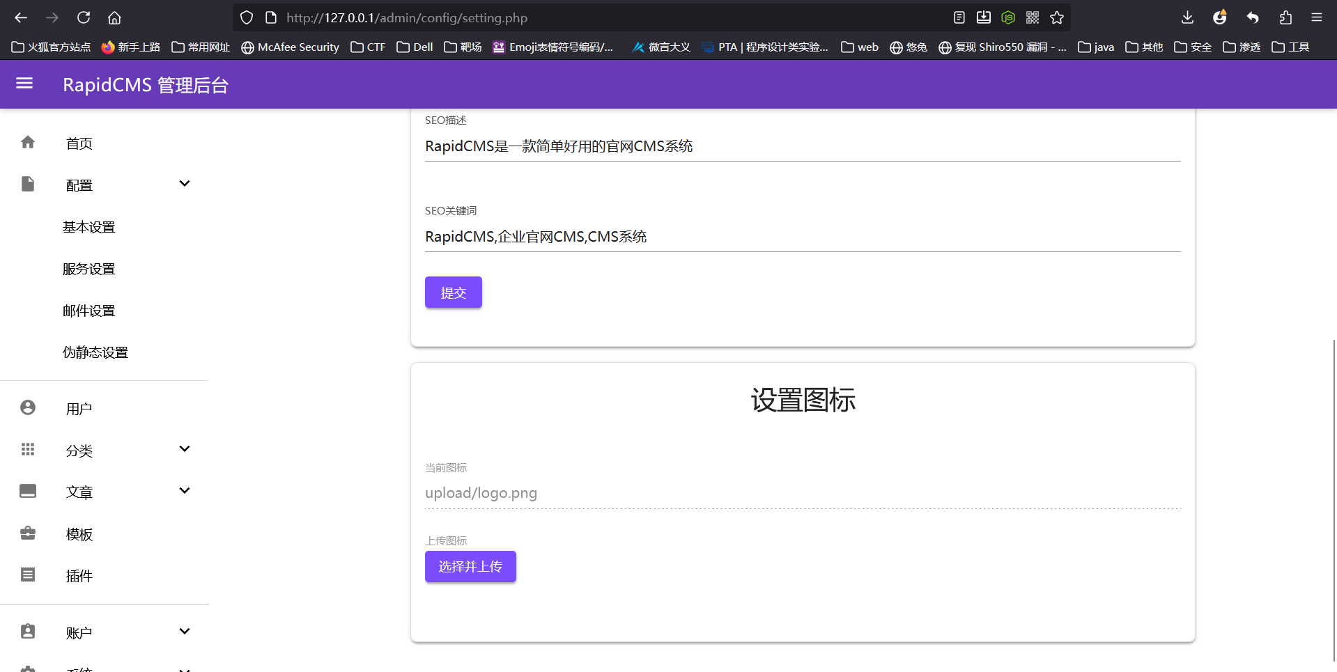Click the plugin icon beside 插件

[28, 575]
